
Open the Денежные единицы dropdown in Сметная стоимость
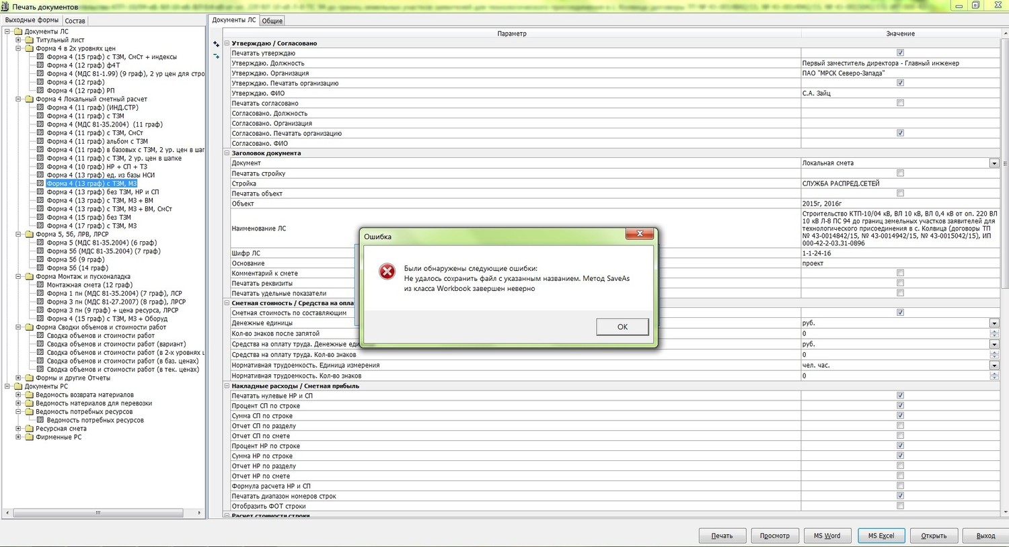coord(994,323)
